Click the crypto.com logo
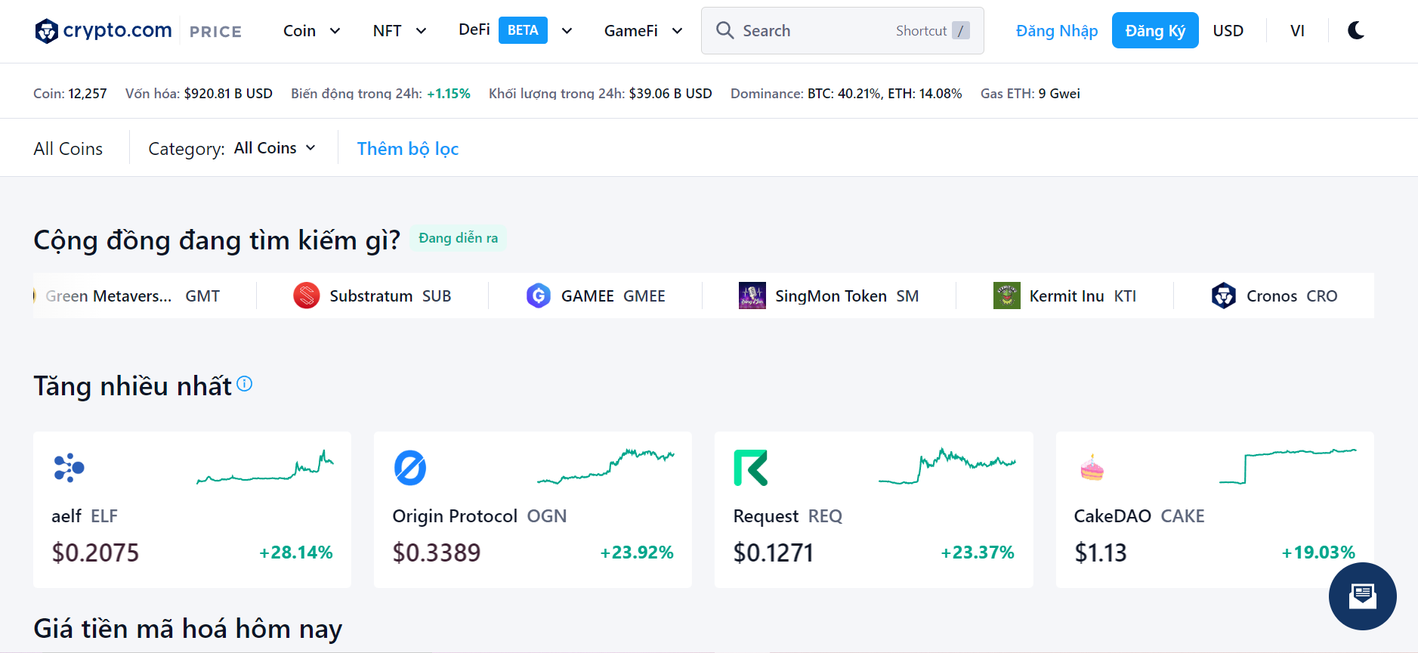Image resolution: width=1418 pixels, height=653 pixels. point(103,31)
